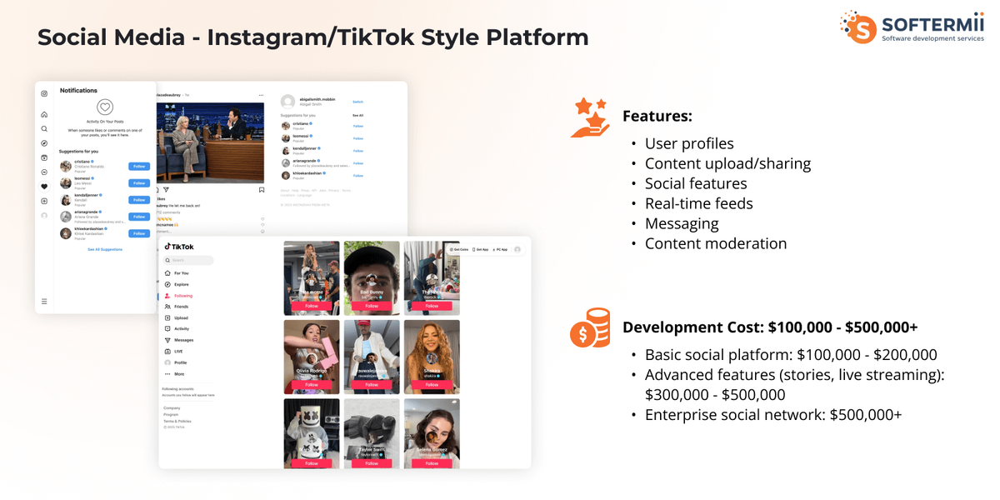
Task: Click the 'Content moderation' bullet text
Action: pos(716,243)
